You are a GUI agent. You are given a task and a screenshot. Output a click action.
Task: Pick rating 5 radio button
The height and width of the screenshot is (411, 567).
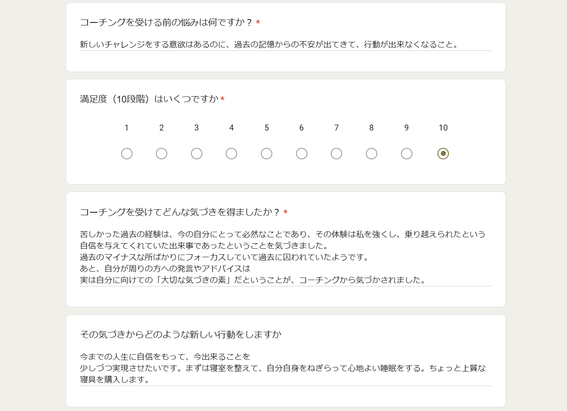[x=266, y=153]
